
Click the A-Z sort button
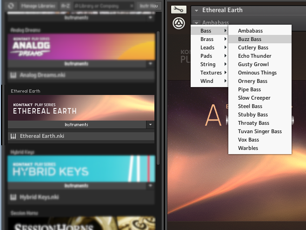[x=65, y=6]
